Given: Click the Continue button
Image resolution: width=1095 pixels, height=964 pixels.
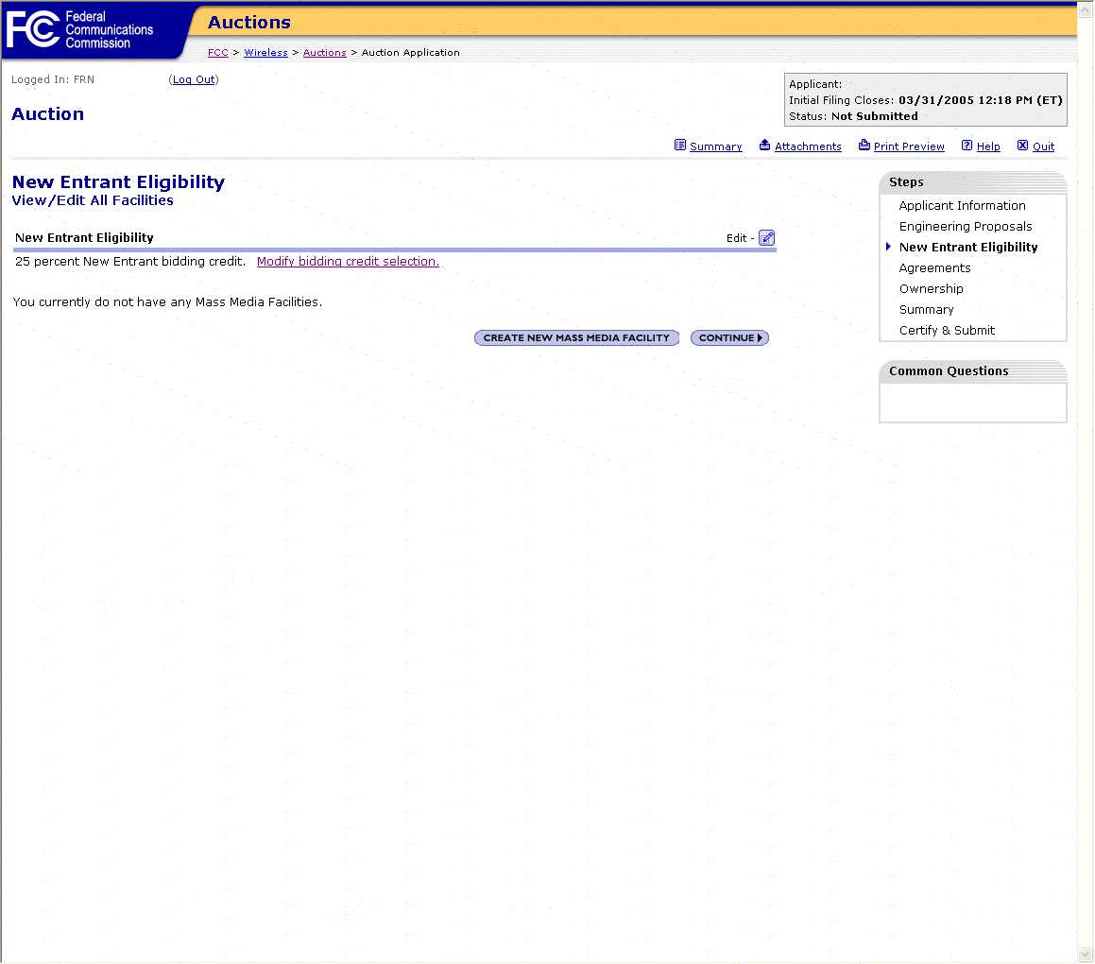Looking at the screenshot, I should point(729,338).
